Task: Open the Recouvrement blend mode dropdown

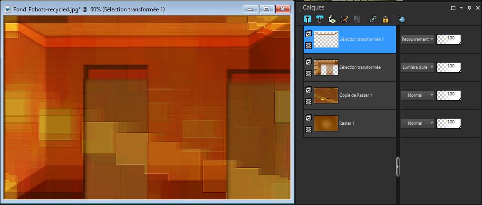Action: 418,39
